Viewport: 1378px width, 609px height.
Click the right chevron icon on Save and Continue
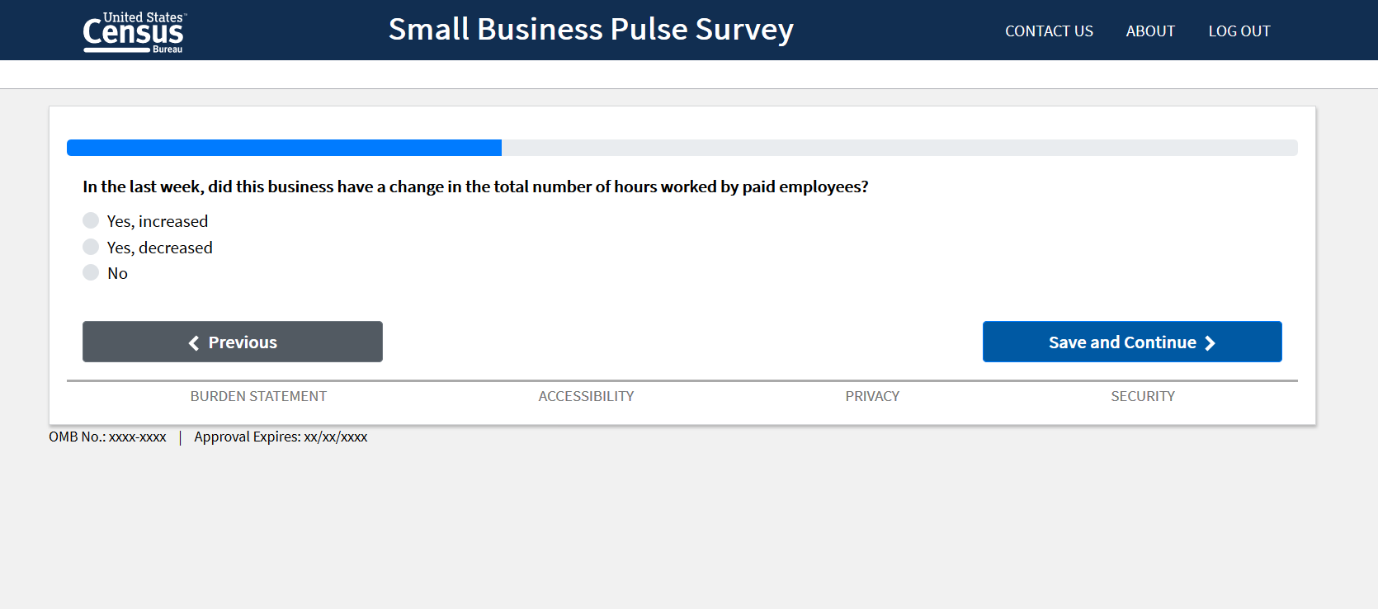pyautogui.click(x=1210, y=343)
